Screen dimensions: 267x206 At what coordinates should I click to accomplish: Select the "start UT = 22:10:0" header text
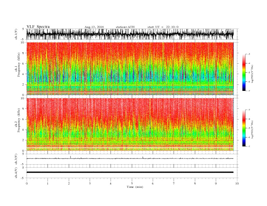pos(163,27)
